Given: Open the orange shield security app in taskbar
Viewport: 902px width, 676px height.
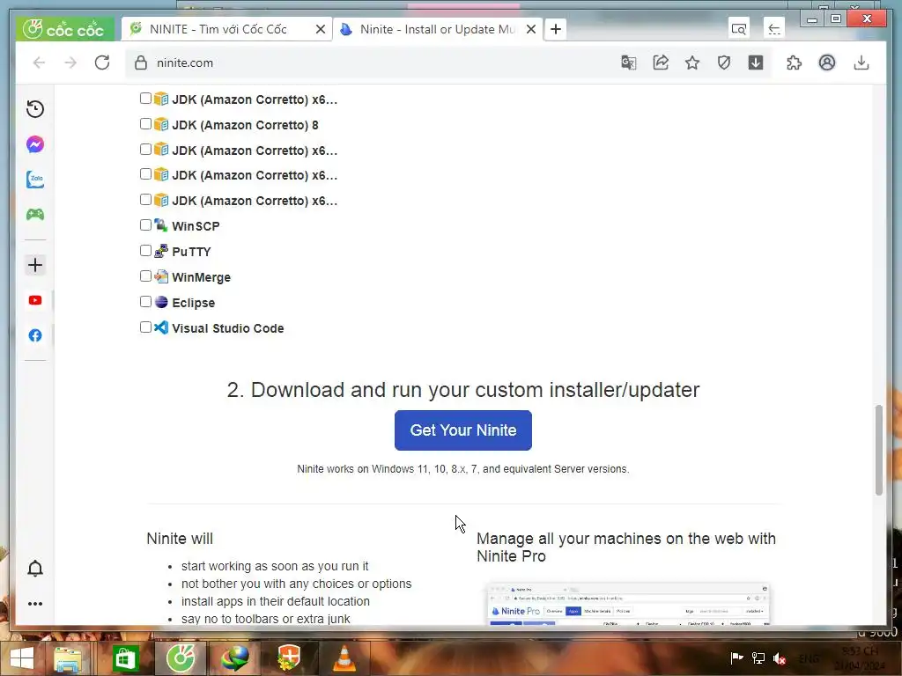Looking at the screenshot, I should (x=289, y=658).
